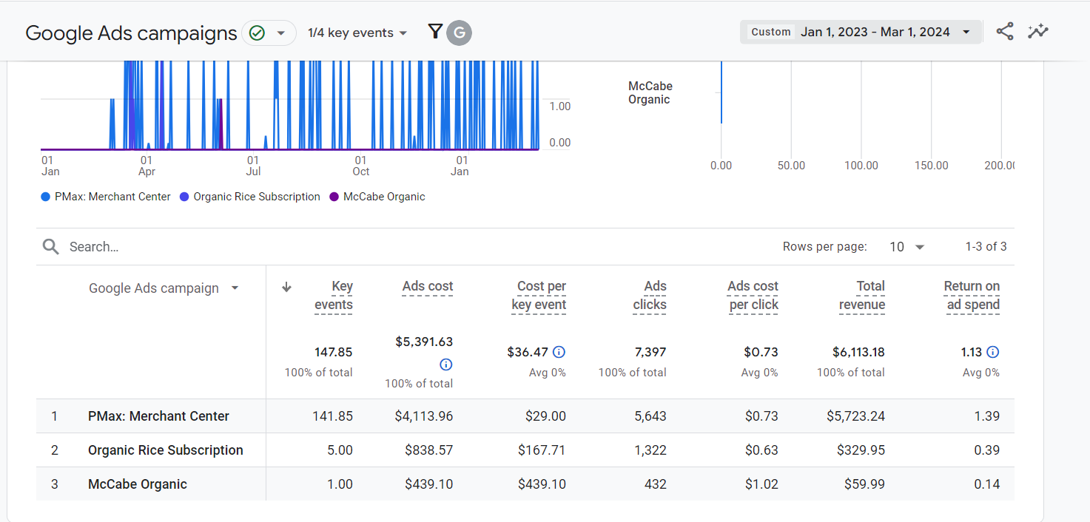
Task: Sort by the Total revenue column
Action: coord(862,296)
